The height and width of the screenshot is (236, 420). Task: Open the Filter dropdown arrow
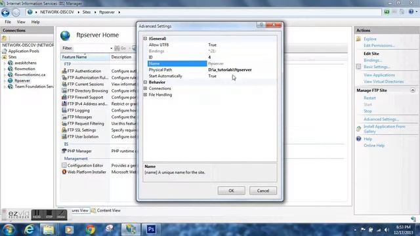pos(111,48)
